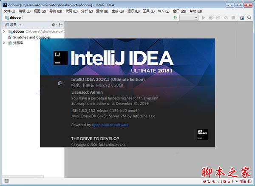Viewport: 255px width, 186px height.
Task: Minimize the IntelliJ IDEA window
Action: pos(230,5)
